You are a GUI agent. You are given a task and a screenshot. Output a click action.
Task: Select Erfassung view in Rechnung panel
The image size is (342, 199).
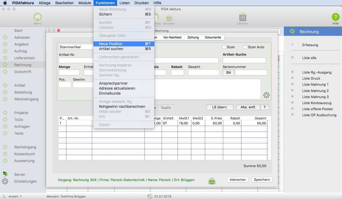pyautogui.click(x=310, y=45)
